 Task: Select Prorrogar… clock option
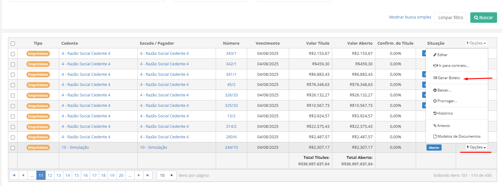445,101
